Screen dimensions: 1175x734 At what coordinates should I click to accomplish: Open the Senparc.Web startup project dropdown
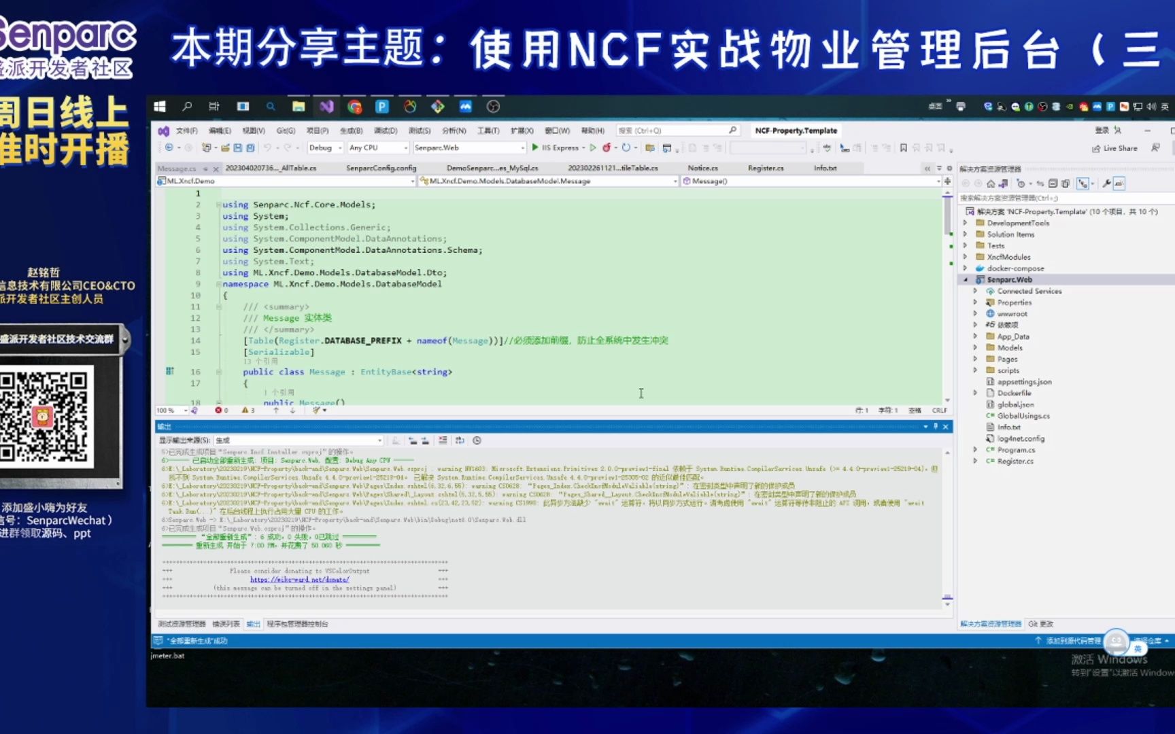[x=470, y=147]
